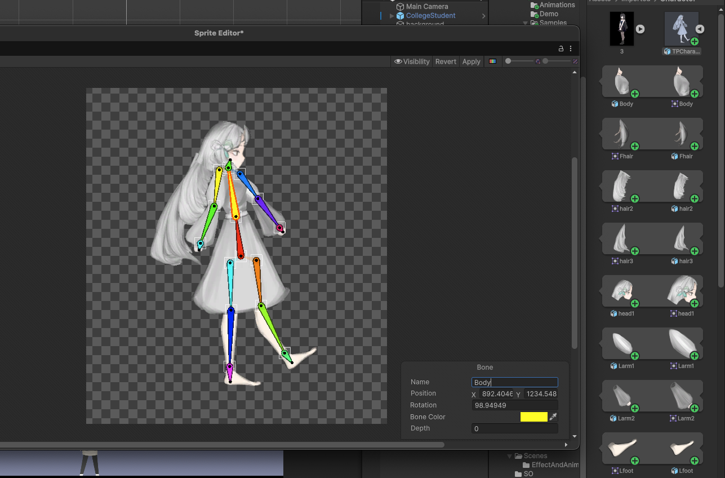
Task: Select the SO folder icon
Action: point(518,474)
